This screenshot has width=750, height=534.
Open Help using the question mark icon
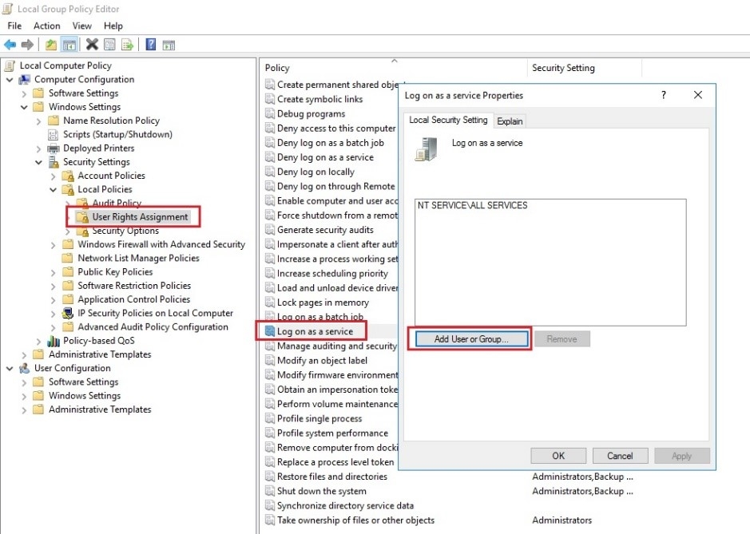(149, 44)
